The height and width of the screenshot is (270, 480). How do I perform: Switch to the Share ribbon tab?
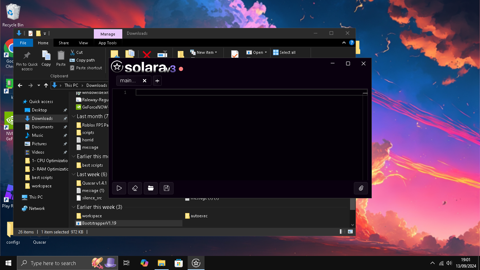coord(64,43)
